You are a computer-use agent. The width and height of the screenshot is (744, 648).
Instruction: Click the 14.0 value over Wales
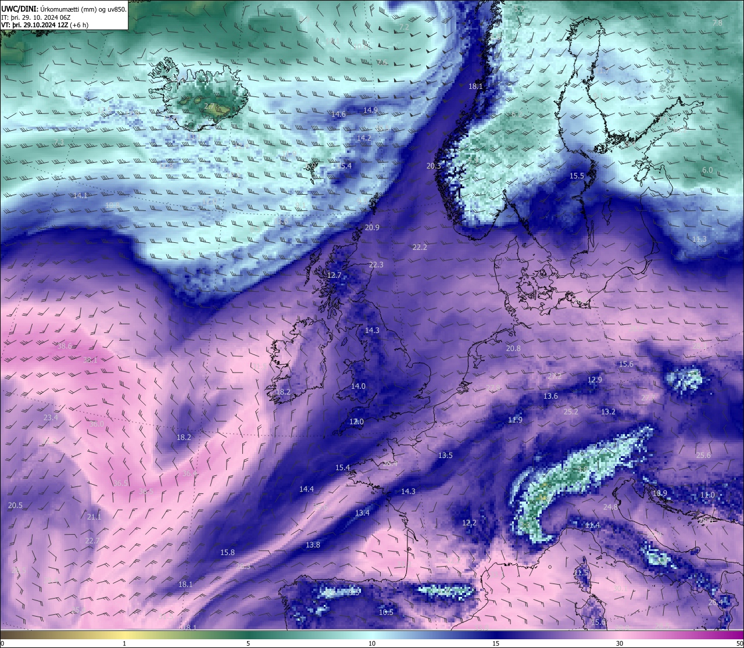point(358,386)
